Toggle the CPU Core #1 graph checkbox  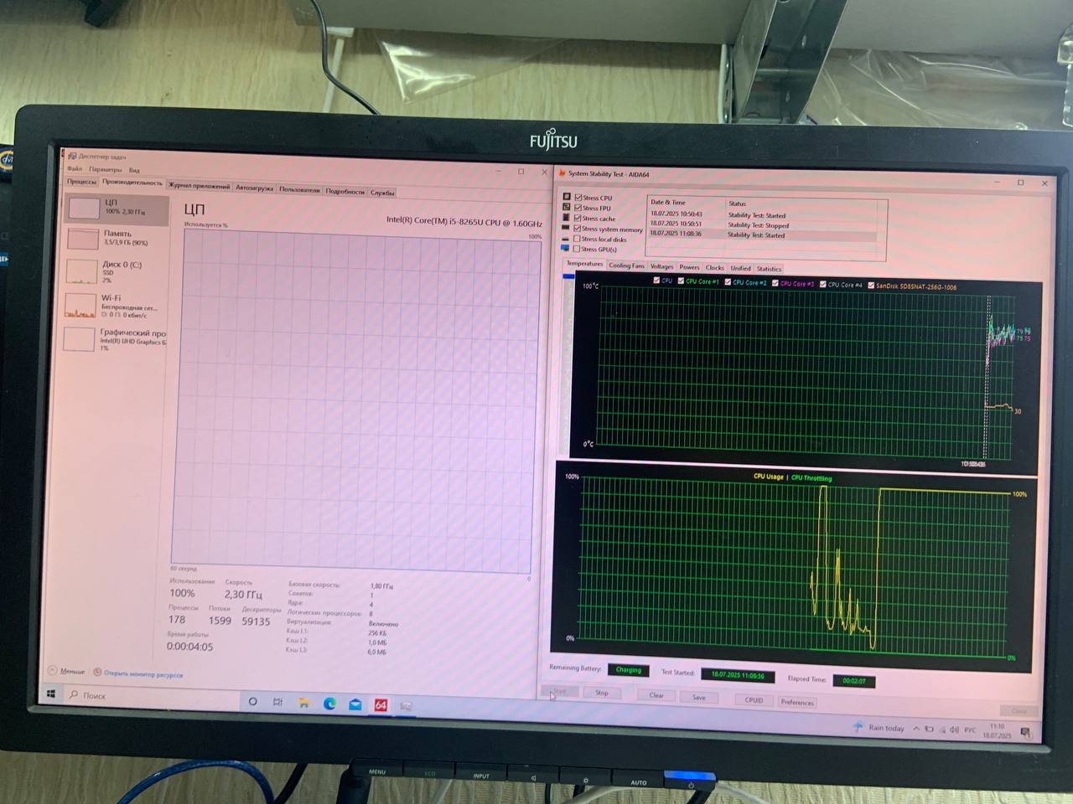(x=681, y=281)
